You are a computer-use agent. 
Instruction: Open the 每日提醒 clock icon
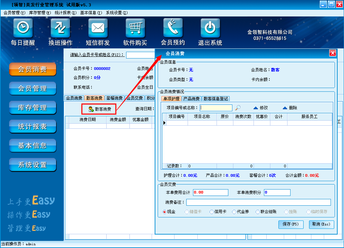[23, 28]
